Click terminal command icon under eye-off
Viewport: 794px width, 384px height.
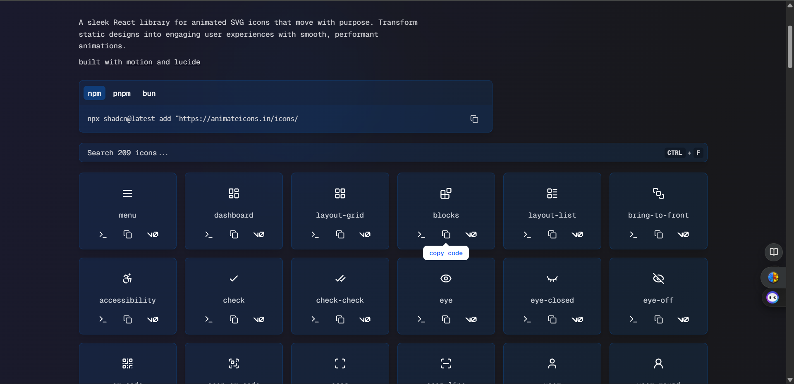tap(633, 319)
